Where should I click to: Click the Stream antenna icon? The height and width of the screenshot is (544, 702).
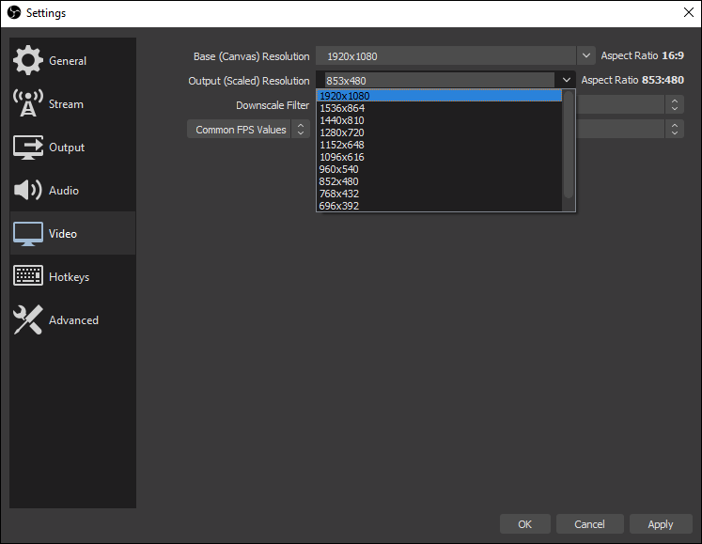28,103
